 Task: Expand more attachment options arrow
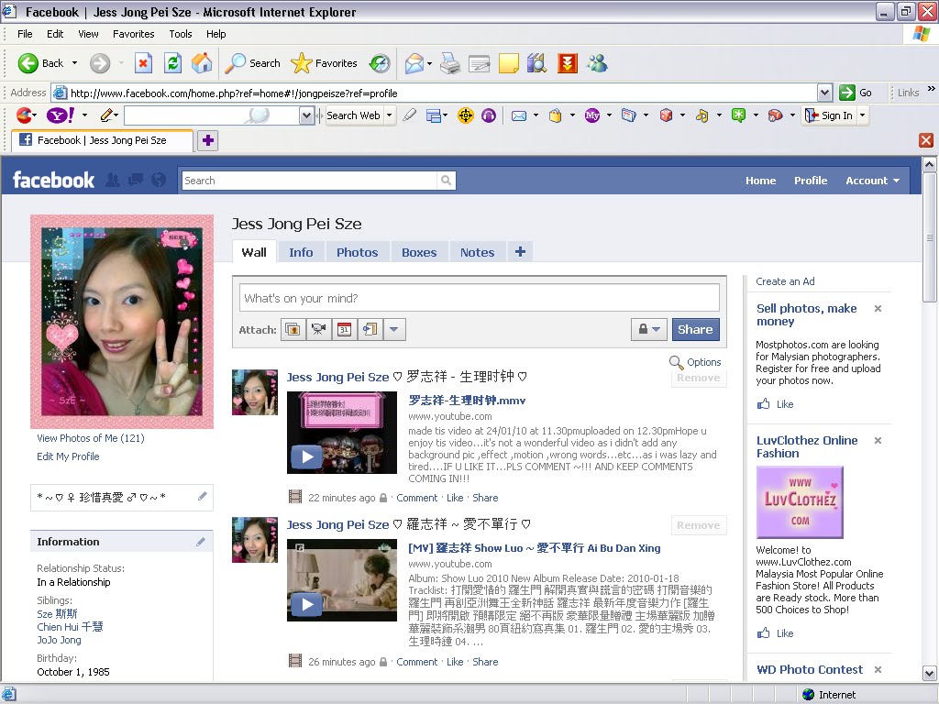click(394, 329)
